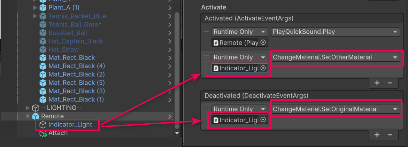Add a listener to Activated event
Image resolution: width=408 pixels, height=147 pixels.
click(x=377, y=83)
